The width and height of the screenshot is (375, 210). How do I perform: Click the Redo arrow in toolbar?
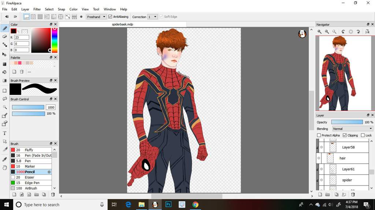pos(15,17)
